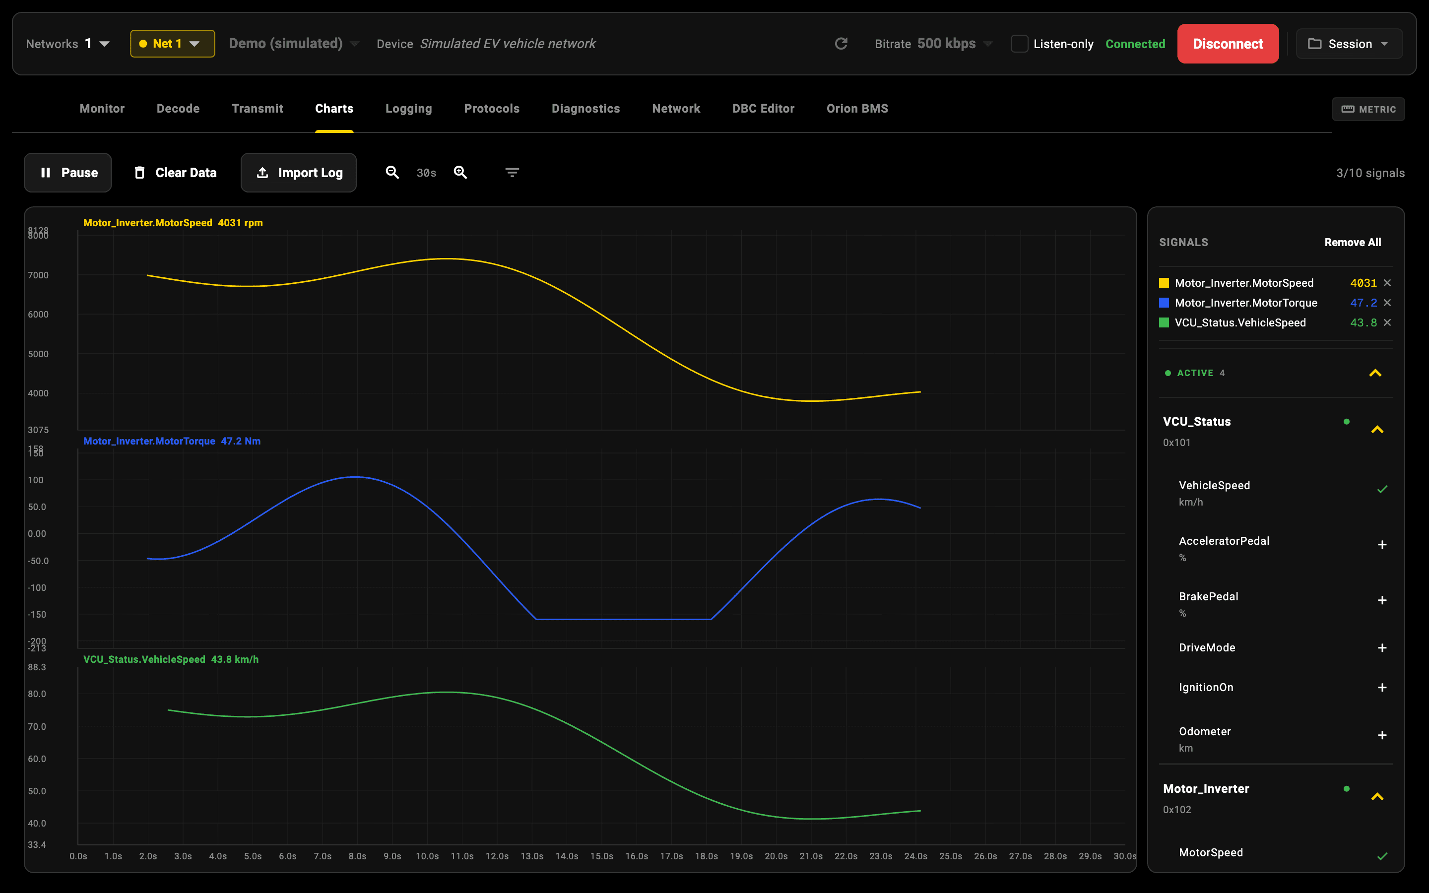Click the blue MotorTorque color swatch
Viewport: 1429px width, 893px height.
[1165, 303]
